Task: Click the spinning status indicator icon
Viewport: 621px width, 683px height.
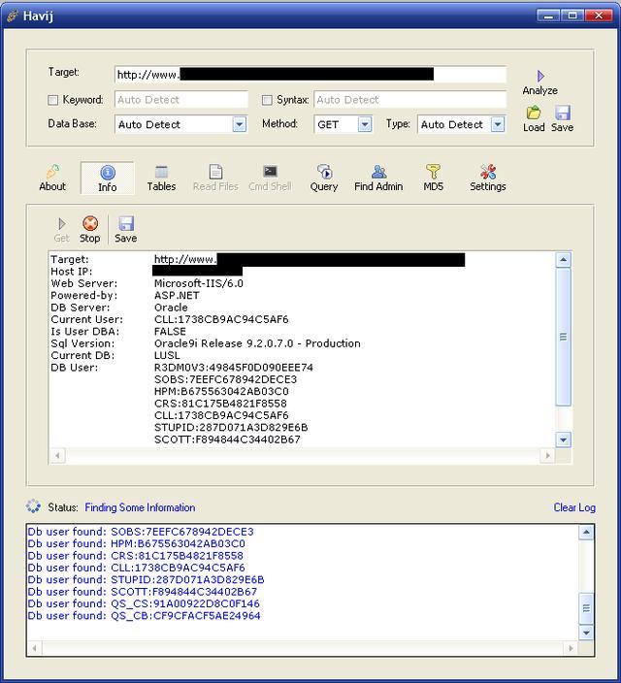Action: pyautogui.click(x=33, y=506)
